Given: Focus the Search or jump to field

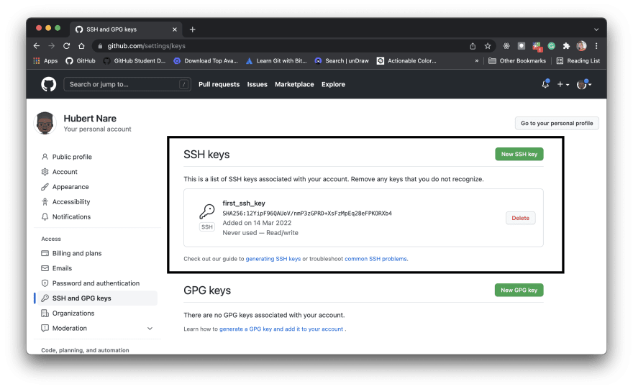Looking at the screenshot, I should tap(127, 84).
